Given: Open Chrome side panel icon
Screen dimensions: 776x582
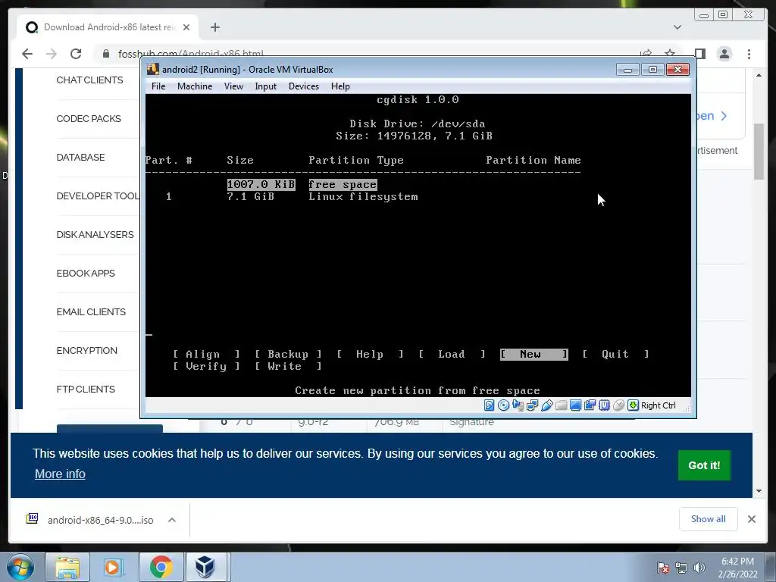Looking at the screenshot, I should click(699, 54).
